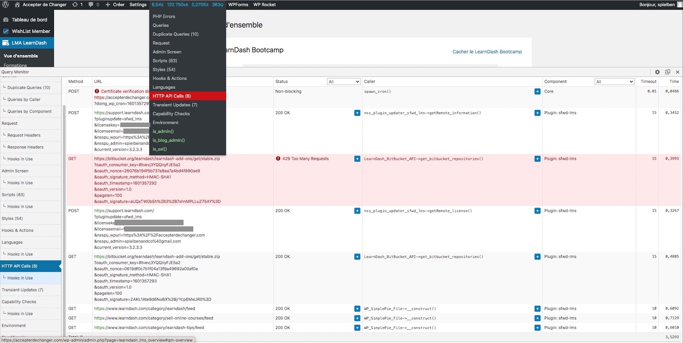This screenshot has width=683, height=343.
Task: Expand caller trace on the 429 bitbucket row
Action: pos(537,159)
